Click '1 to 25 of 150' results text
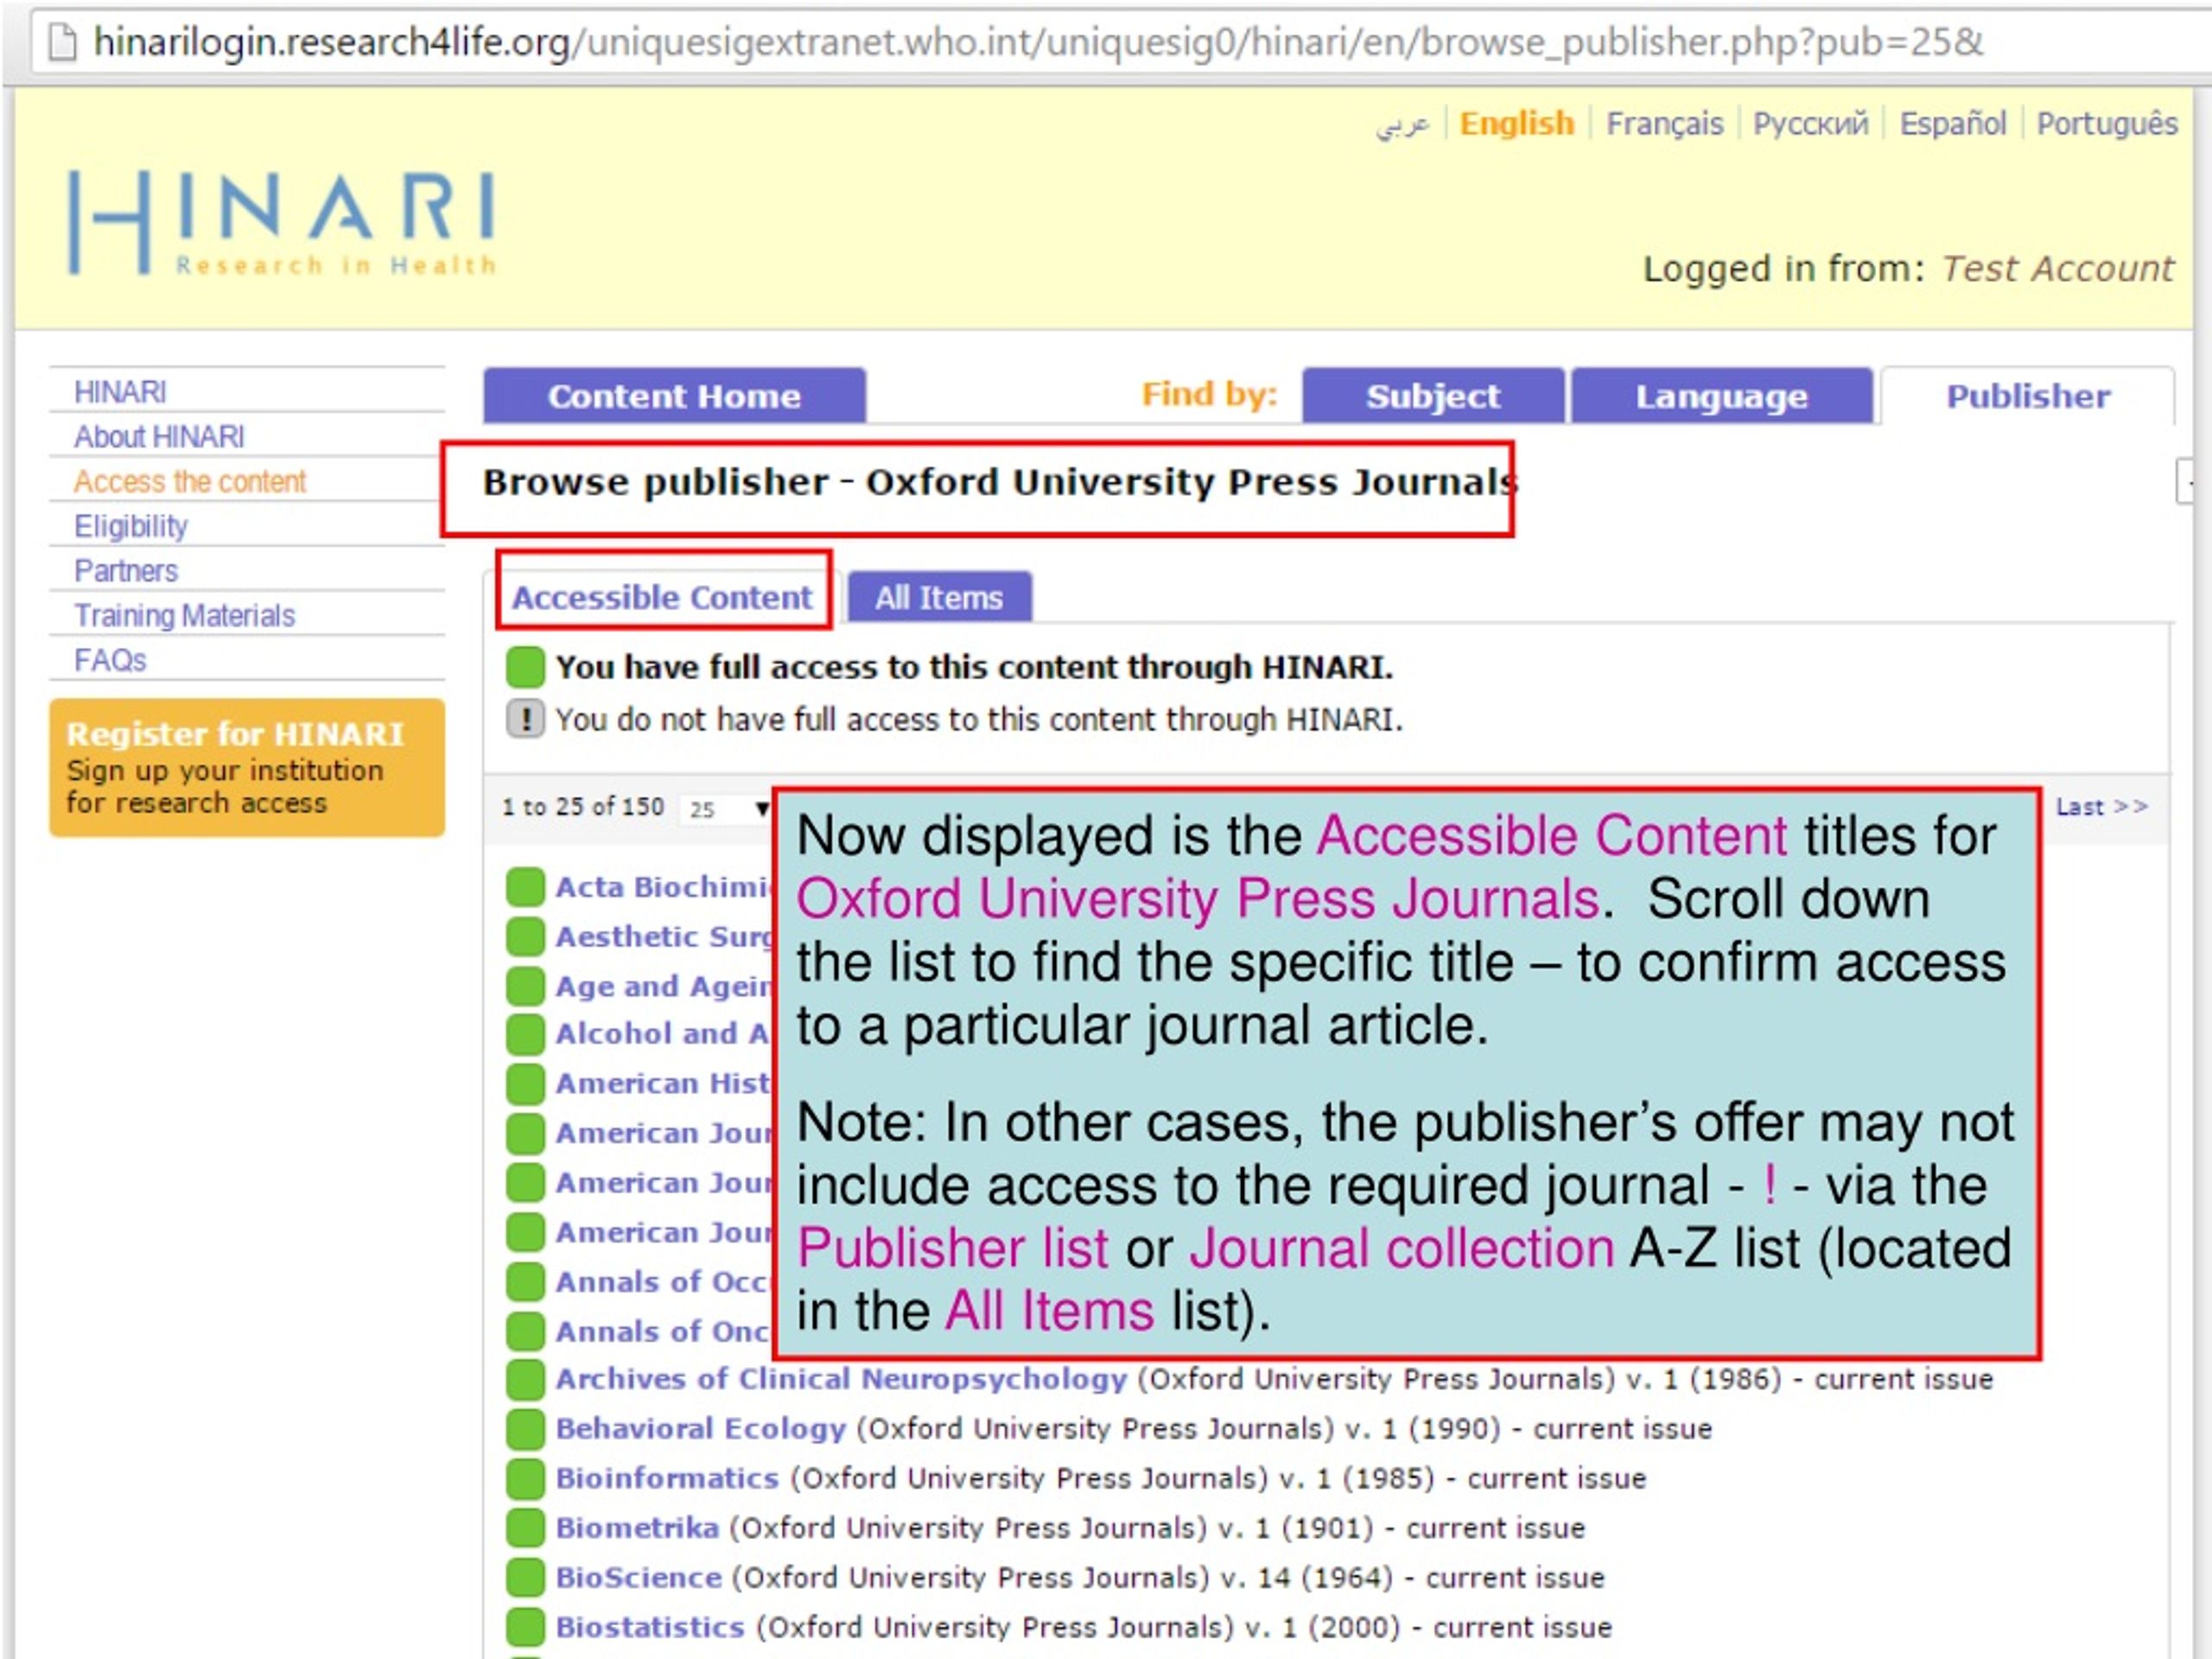Image resolution: width=2212 pixels, height=1659 pixels. coord(583,807)
